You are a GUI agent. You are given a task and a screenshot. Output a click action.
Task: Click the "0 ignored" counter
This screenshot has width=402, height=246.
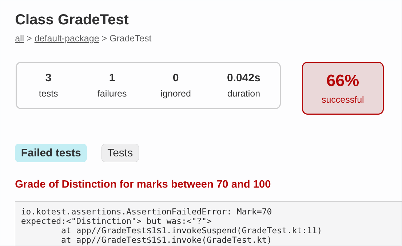pyautogui.click(x=175, y=85)
